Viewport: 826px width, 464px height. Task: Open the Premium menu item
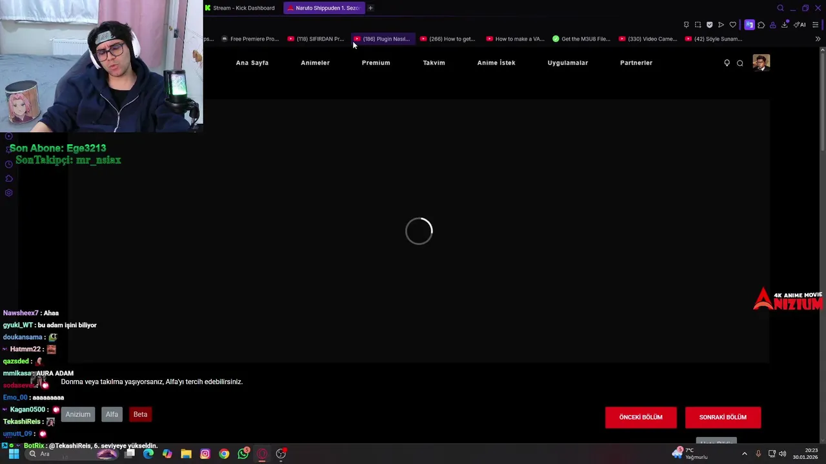tap(376, 63)
